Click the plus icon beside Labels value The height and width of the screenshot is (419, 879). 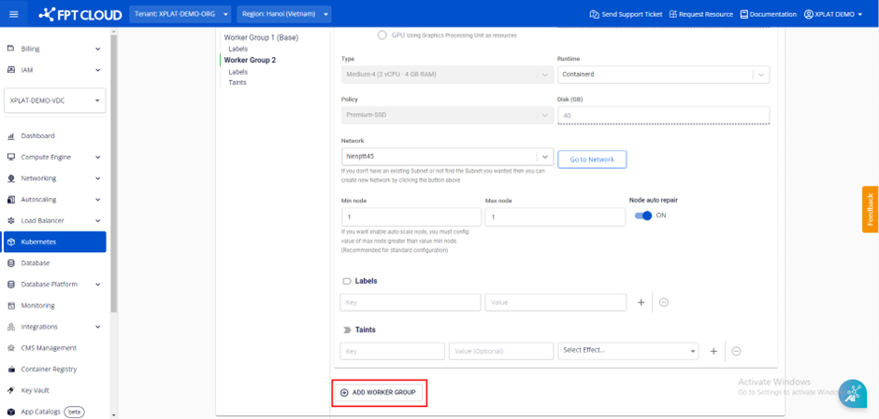[x=641, y=302]
